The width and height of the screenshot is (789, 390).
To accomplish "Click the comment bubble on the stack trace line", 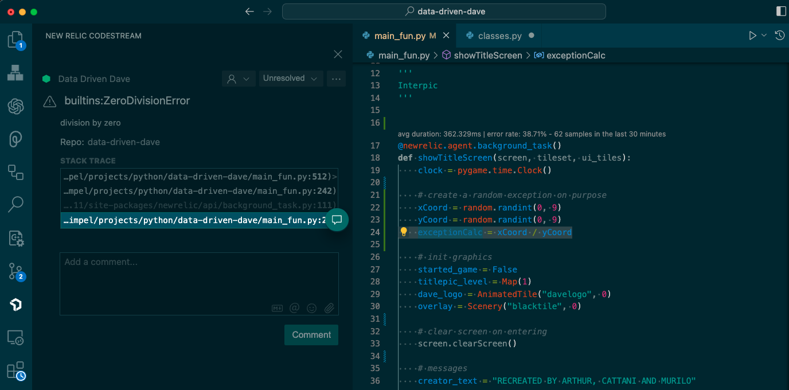I will coord(337,220).
